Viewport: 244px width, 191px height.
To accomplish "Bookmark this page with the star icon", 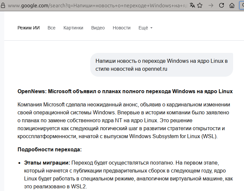I will click(200, 6).
